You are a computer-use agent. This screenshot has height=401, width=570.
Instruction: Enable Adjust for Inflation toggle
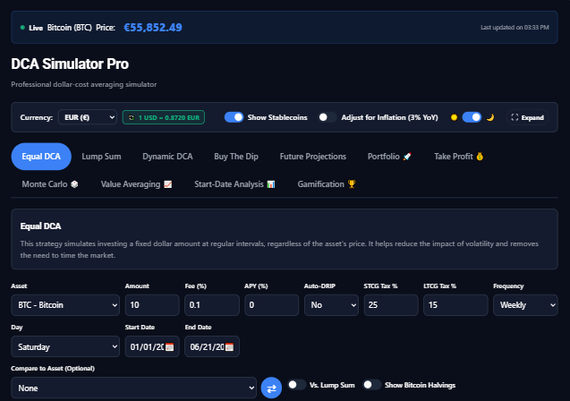click(x=328, y=117)
